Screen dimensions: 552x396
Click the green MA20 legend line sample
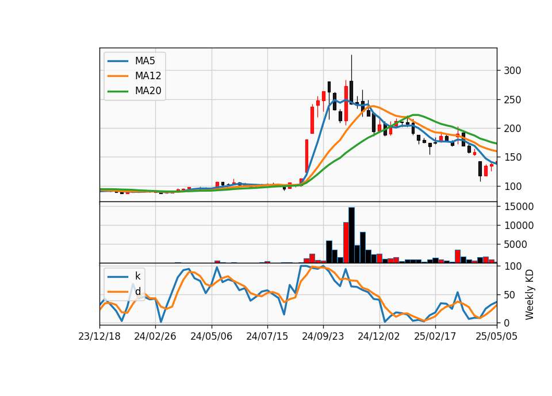click(x=118, y=91)
